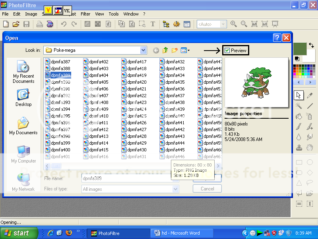This screenshot has width=318, height=239.
Task: Click the Print toolbar icon
Action: [x=39, y=24]
